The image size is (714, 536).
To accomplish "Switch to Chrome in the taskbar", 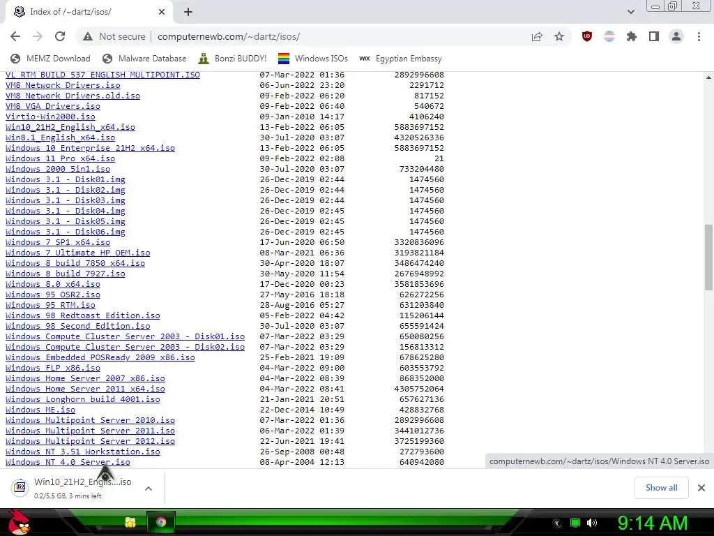I will pyautogui.click(x=161, y=522).
